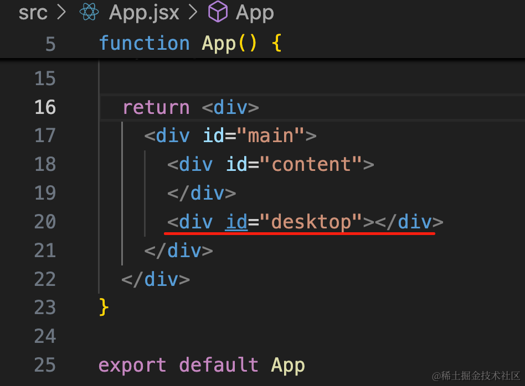The height and width of the screenshot is (386, 525).
Task: Click line number 23 in the gutter
Action: (45, 307)
